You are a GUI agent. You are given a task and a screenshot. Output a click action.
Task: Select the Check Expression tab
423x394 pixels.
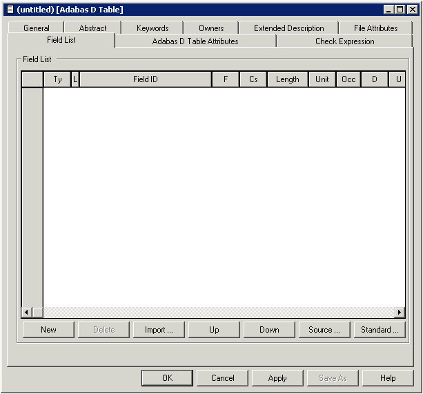pyautogui.click(x=345, y=41)
